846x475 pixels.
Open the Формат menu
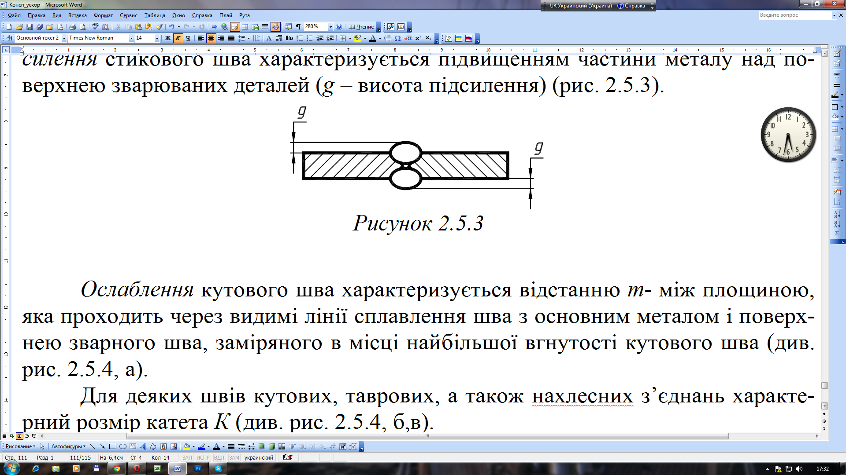pyautogui.click(x=103, y=15)
